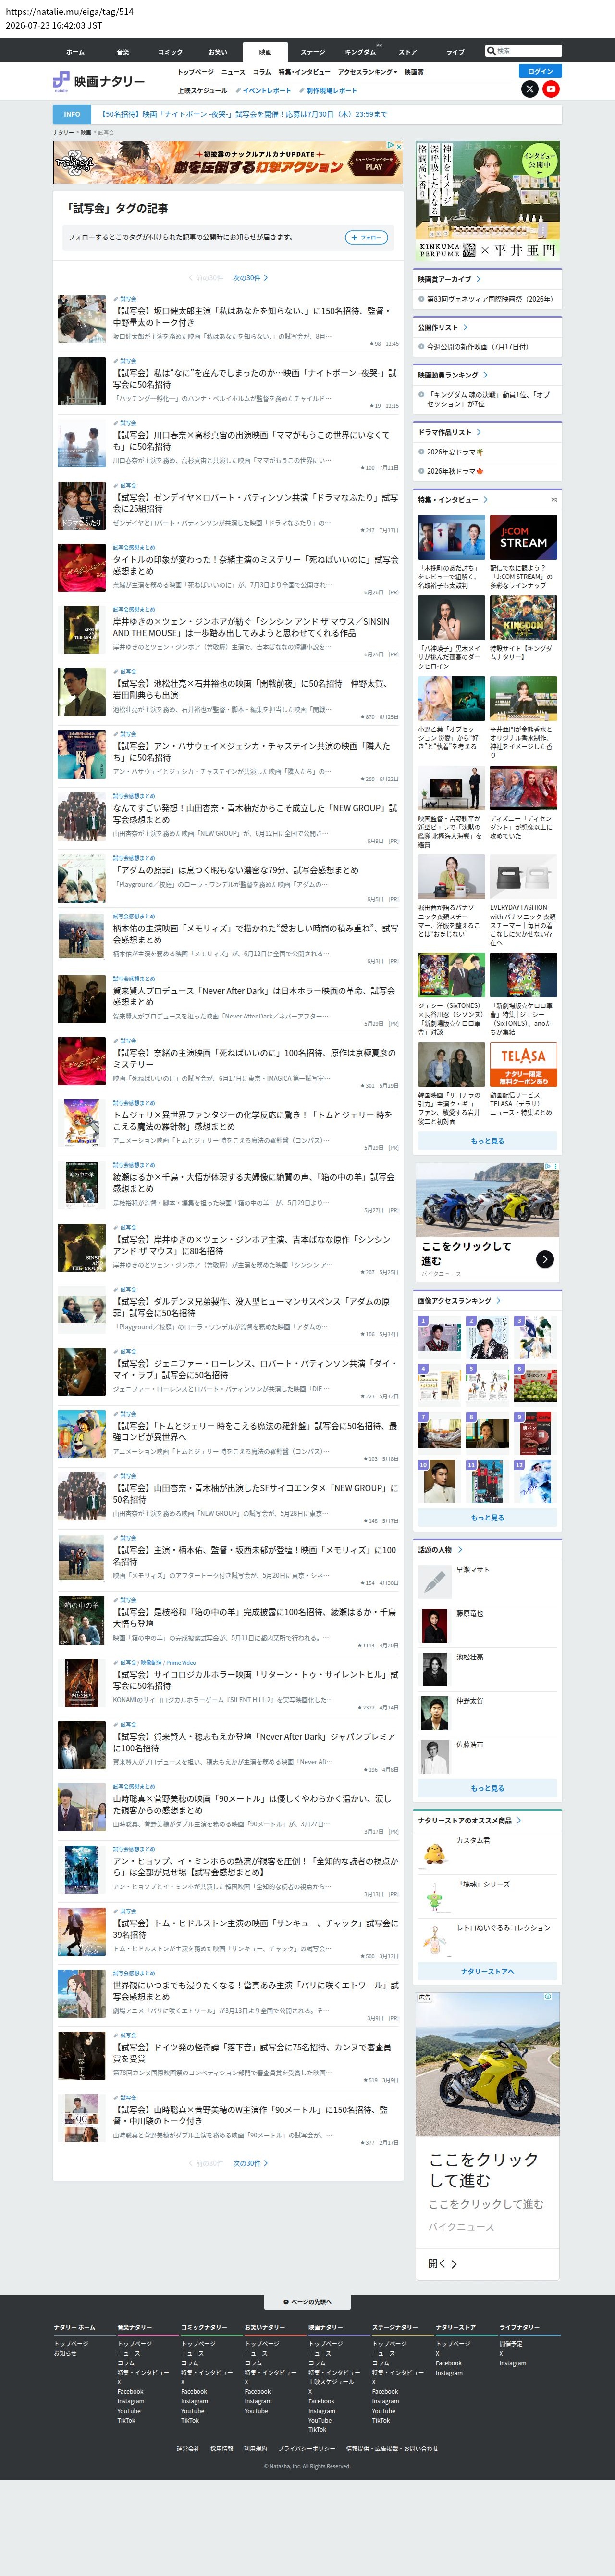This screenshot has width=615, height=2576.
Task: Open the 映画動員ランキング arrow icon
Action: [485, 375]
